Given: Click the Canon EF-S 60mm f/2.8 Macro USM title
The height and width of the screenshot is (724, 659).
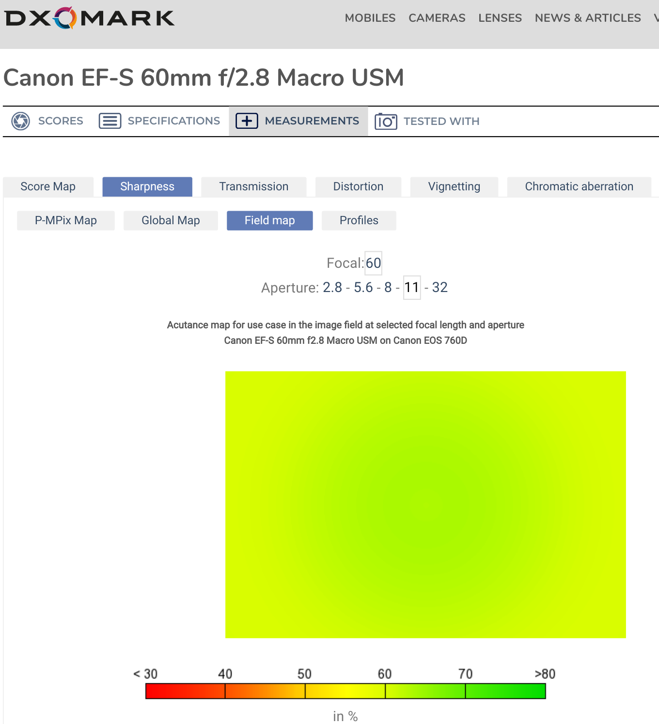Looking at the screenshot, I should coord(204,77).
